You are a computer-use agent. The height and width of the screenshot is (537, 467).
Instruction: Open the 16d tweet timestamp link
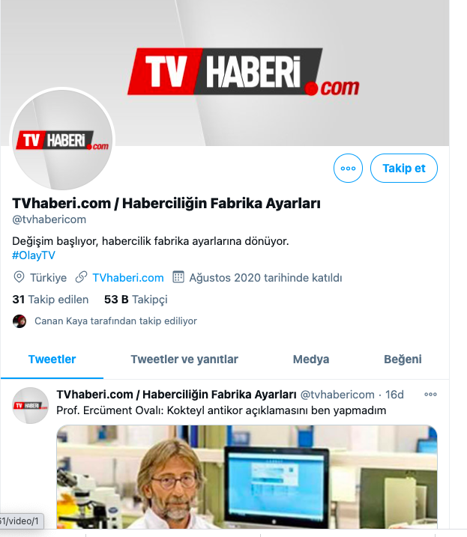[x=394, y=395]
